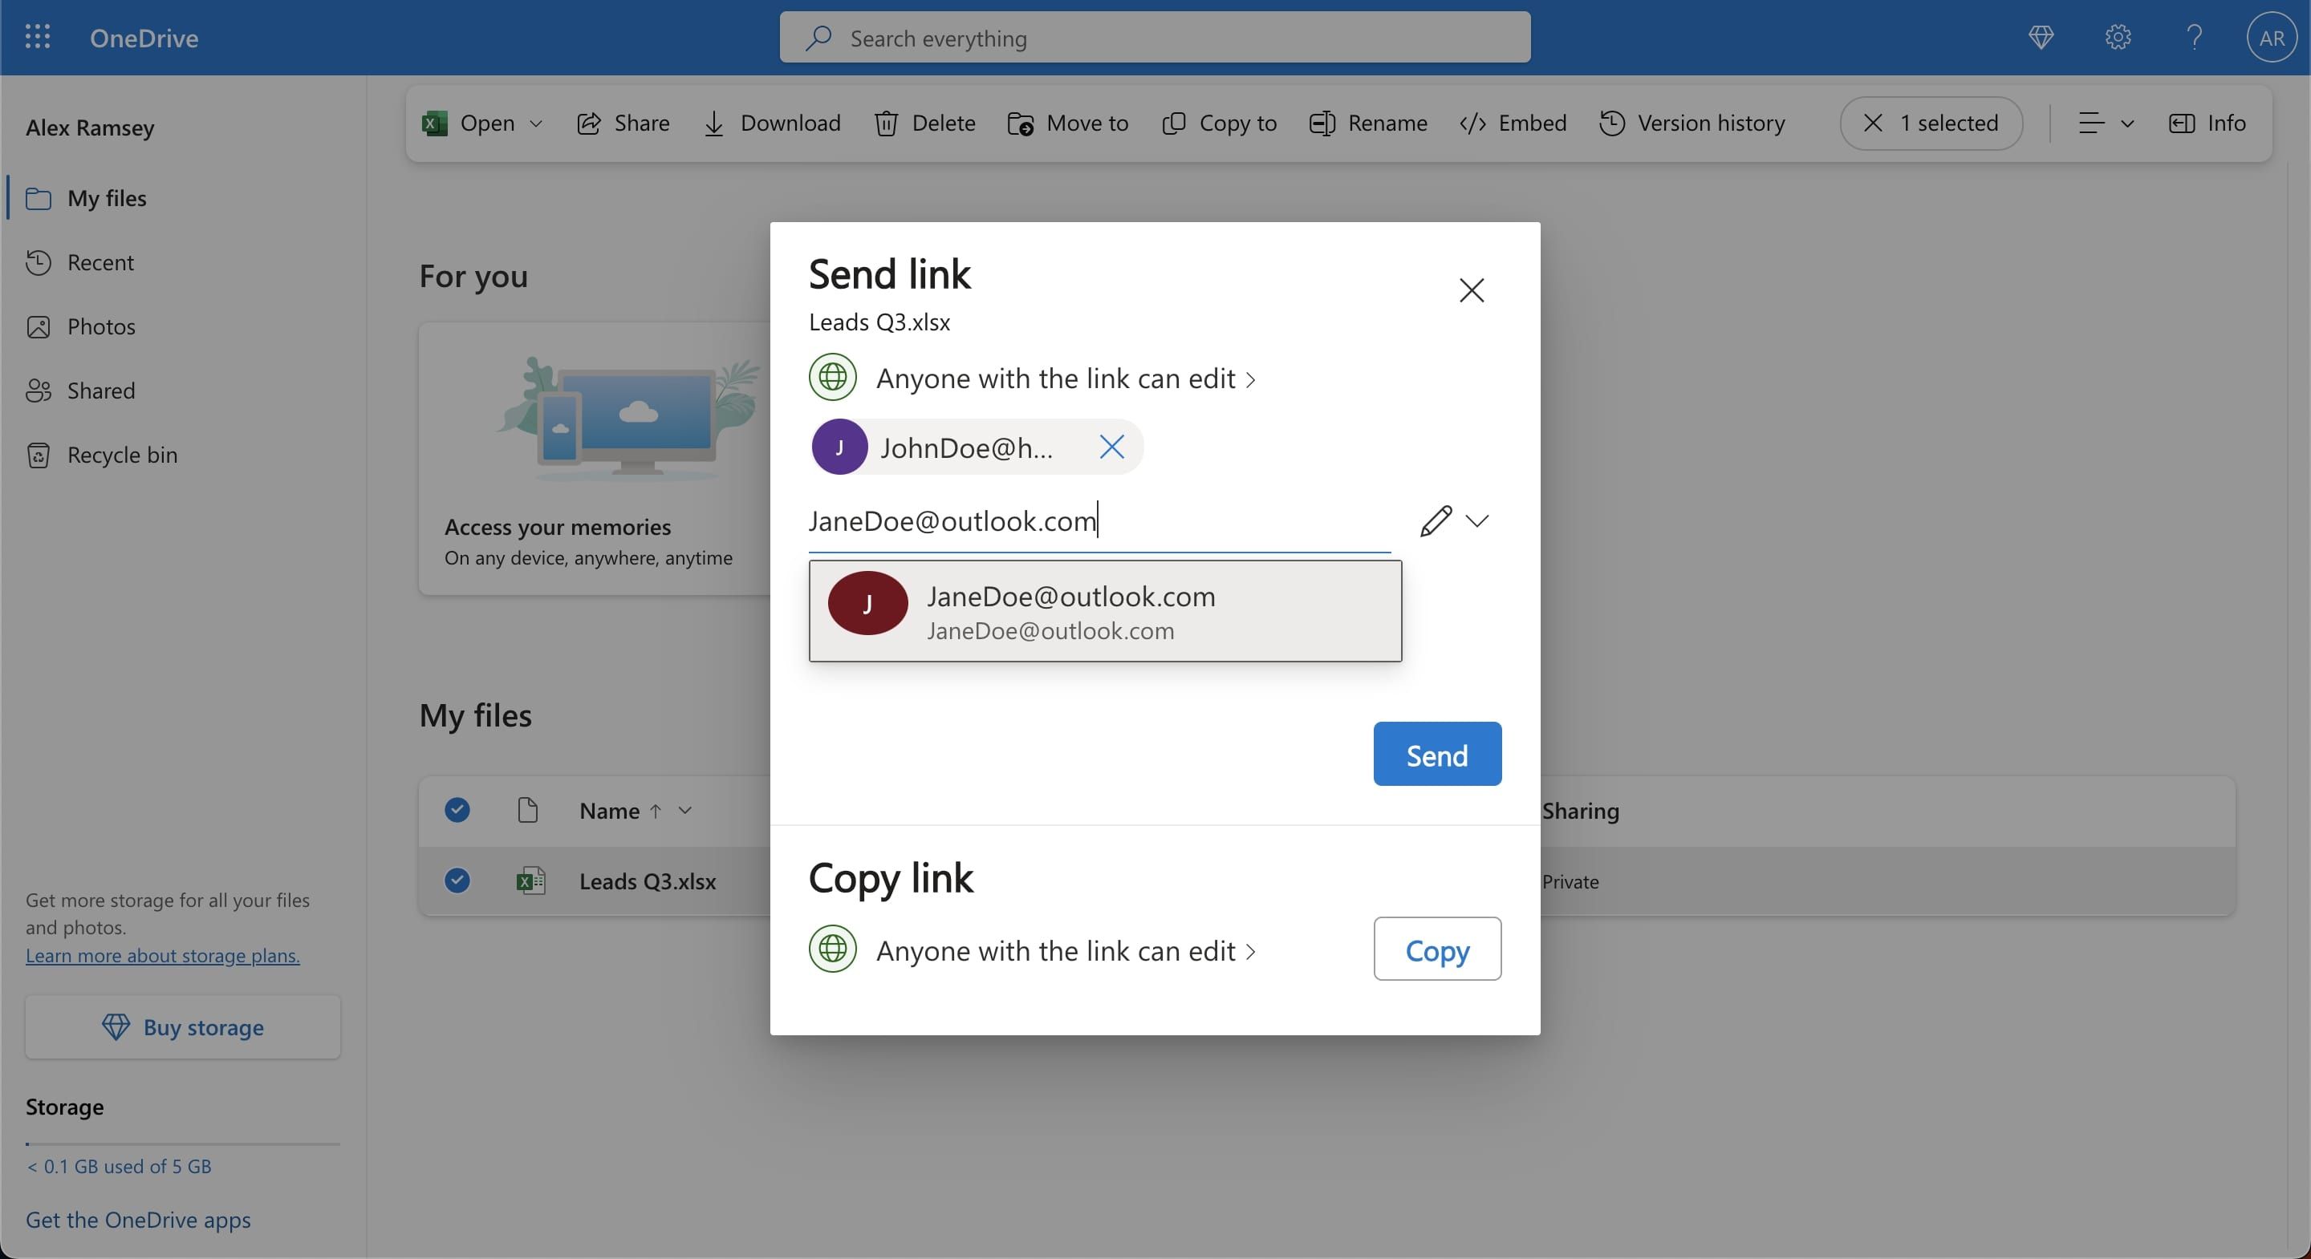
Task: Click the Rename icon
Action: (1322, 123)
